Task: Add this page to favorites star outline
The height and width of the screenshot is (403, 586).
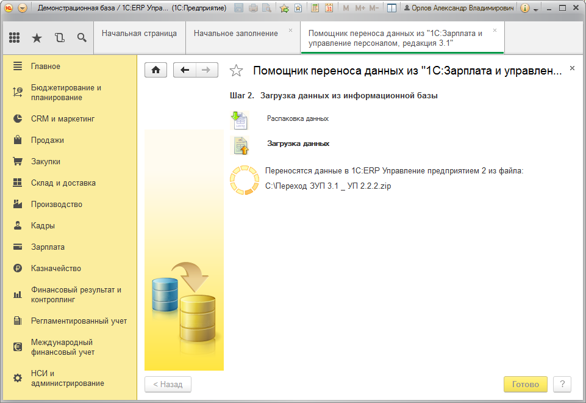Action: tap(236, 71)
